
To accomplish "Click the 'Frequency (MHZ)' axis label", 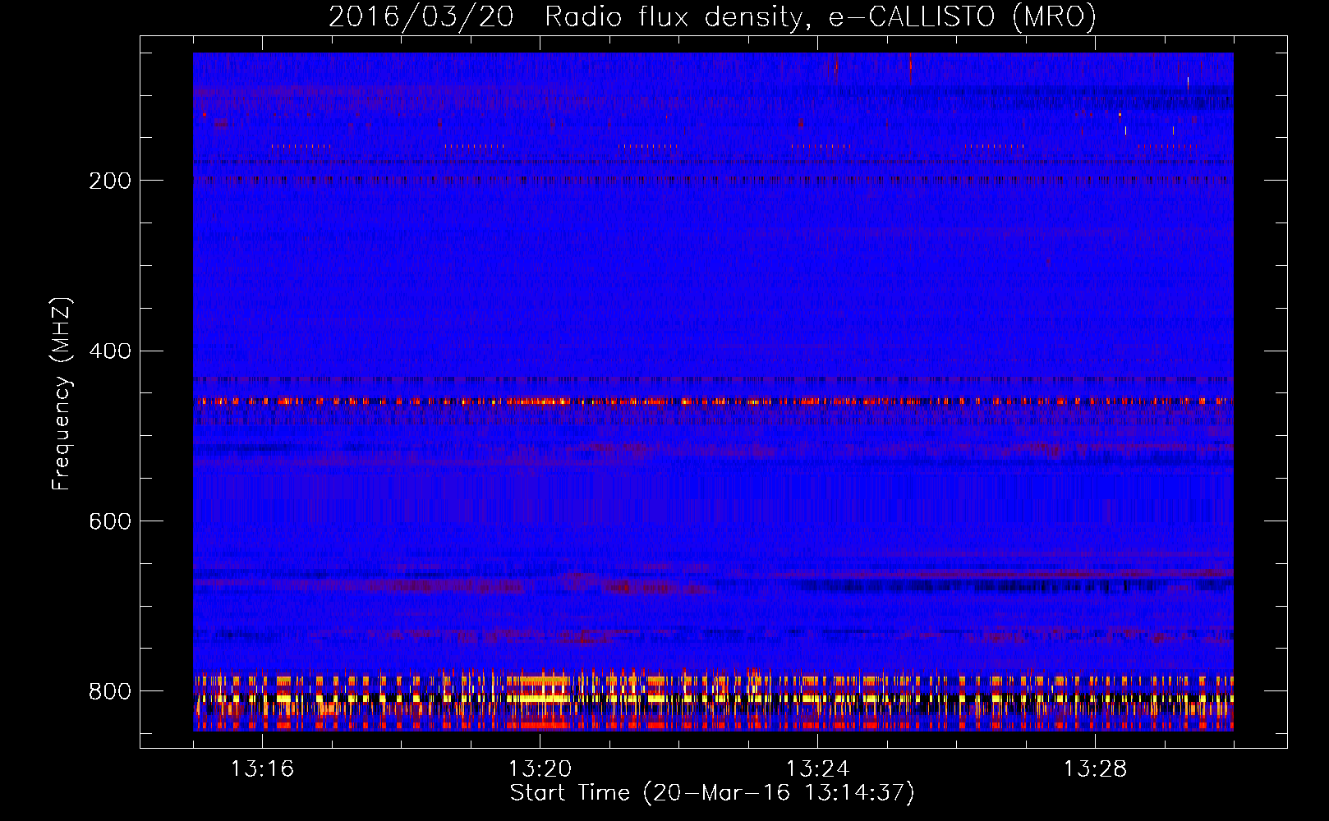I will click(62, 393).
